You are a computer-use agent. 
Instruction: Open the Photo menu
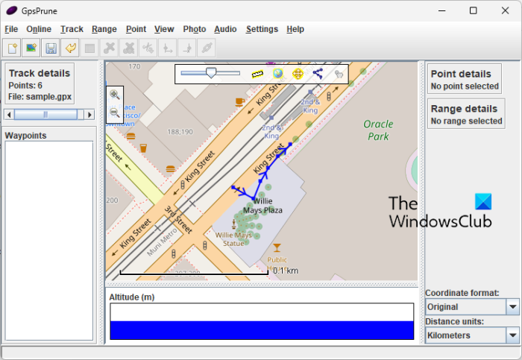point(194,29)
